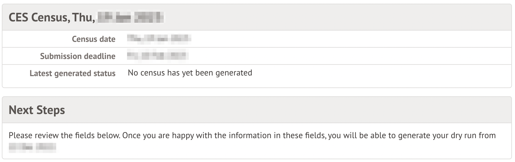
Task: Click the blurred date in the CES Census heading
Action: coord(130,17)
